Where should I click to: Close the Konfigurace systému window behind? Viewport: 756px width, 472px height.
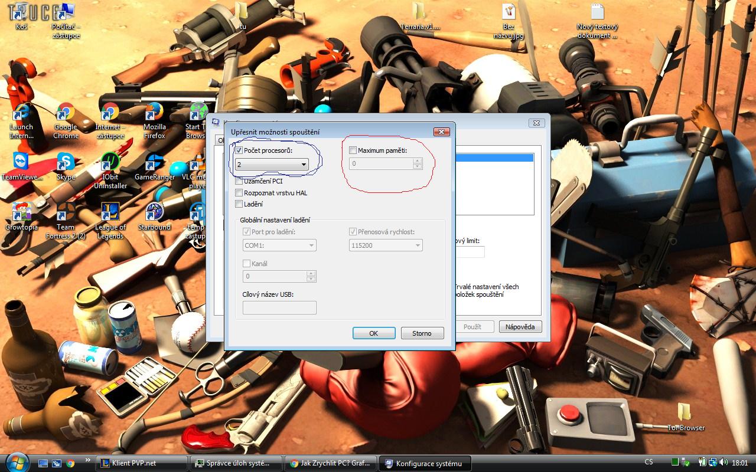pos(536,123)
